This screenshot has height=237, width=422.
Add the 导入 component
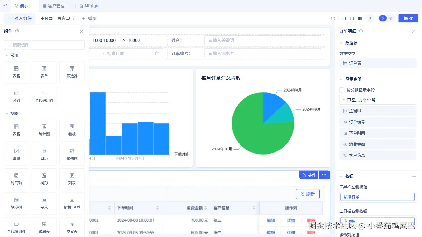point(44,204)
